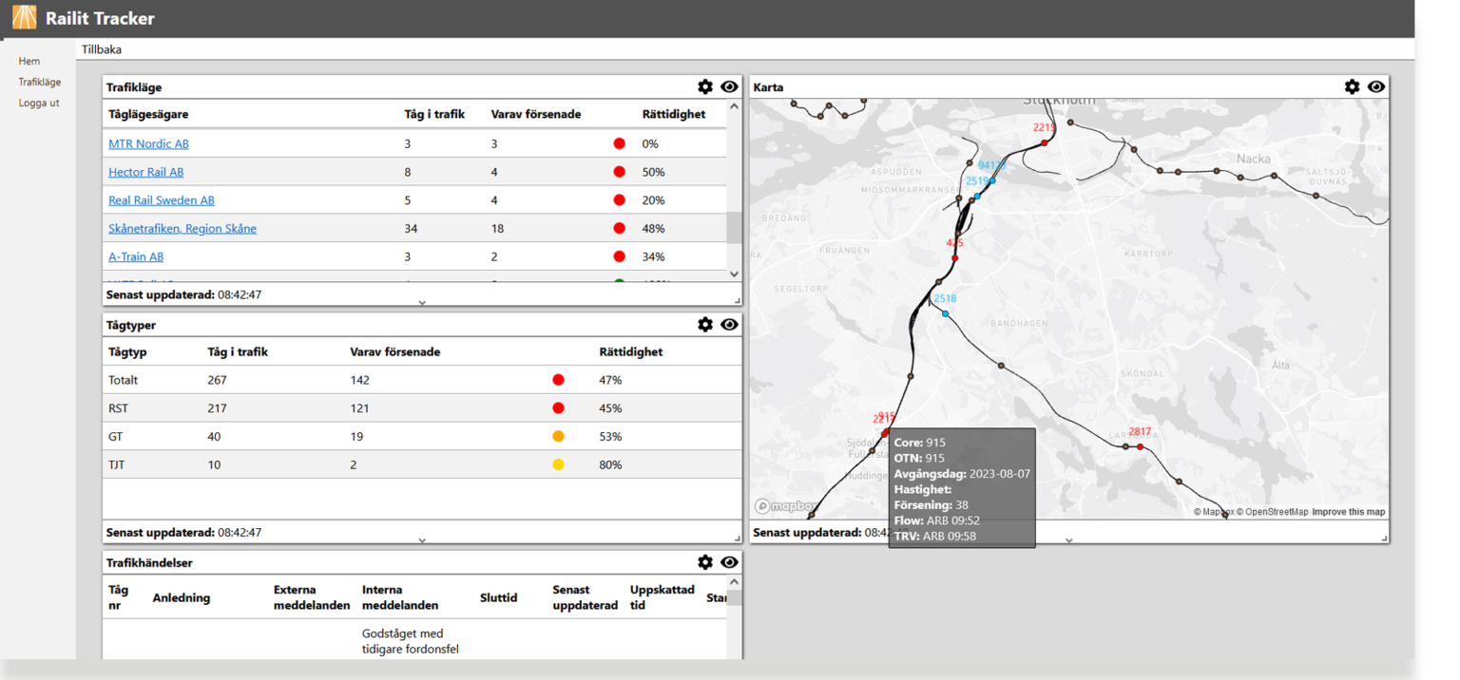The height and width of the screenshot is (680, 1460).
Task: Open the Trafikhändelser panel settings gear
Action: point(705,561)
